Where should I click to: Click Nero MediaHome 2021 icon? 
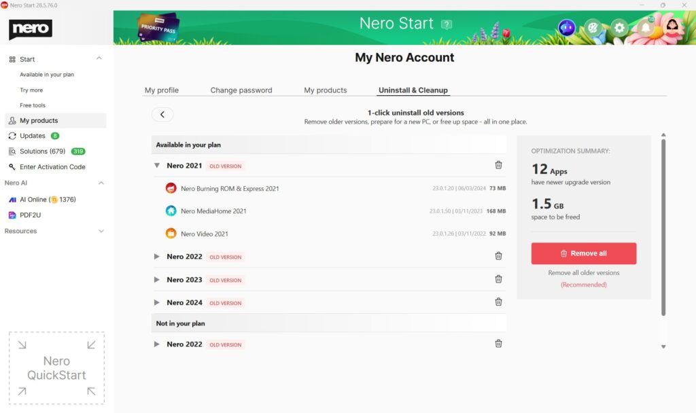click(171, 211)
